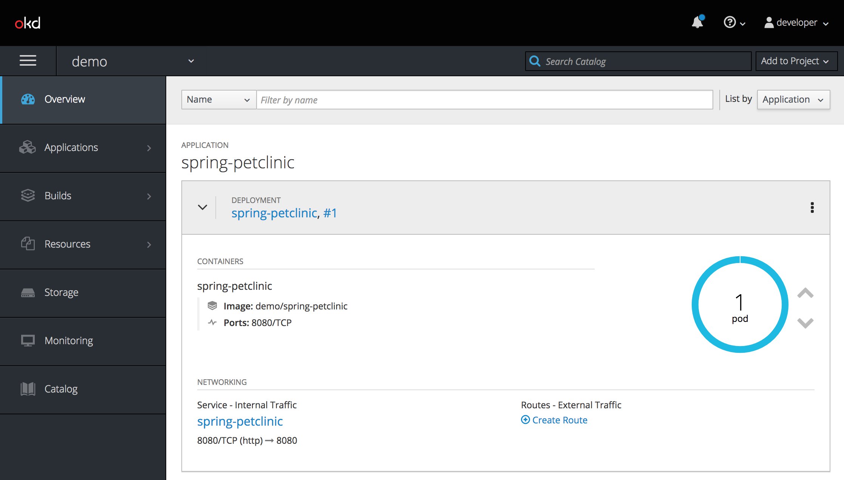Click the okd logo
Image resolution: width=844 pixels, height=480 pixels.
(x=28, y=23)
